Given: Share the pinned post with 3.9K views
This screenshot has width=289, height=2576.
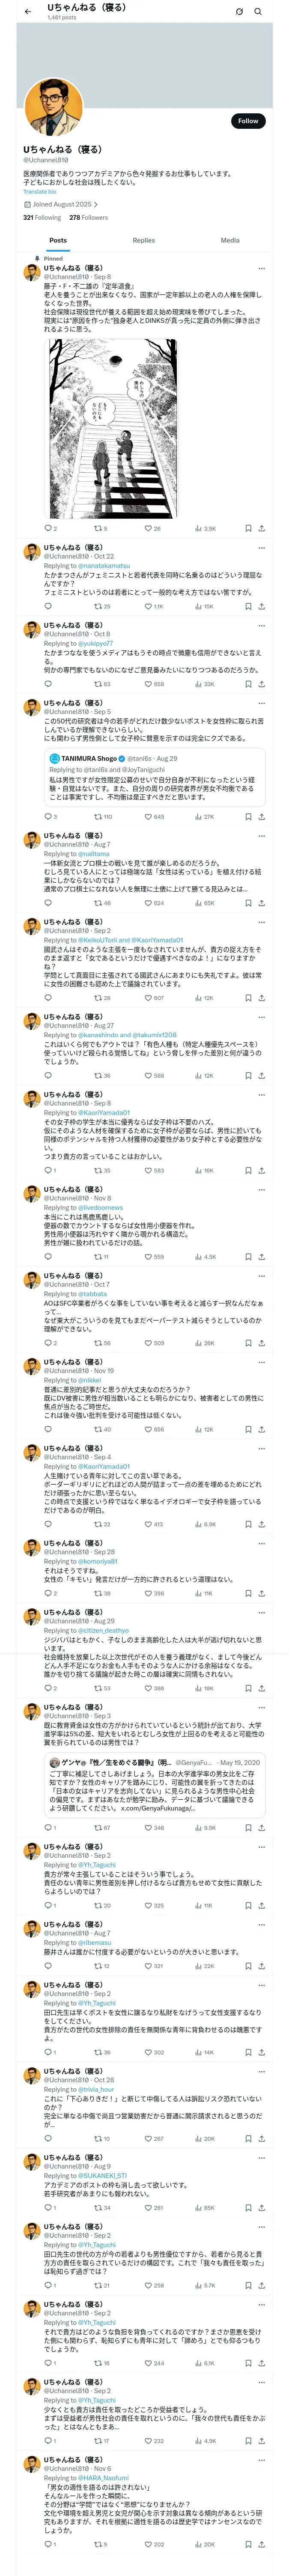Looking at the screenshot, I should 261,528.
